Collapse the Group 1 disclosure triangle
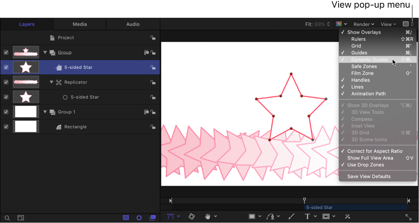 point(45,112)
